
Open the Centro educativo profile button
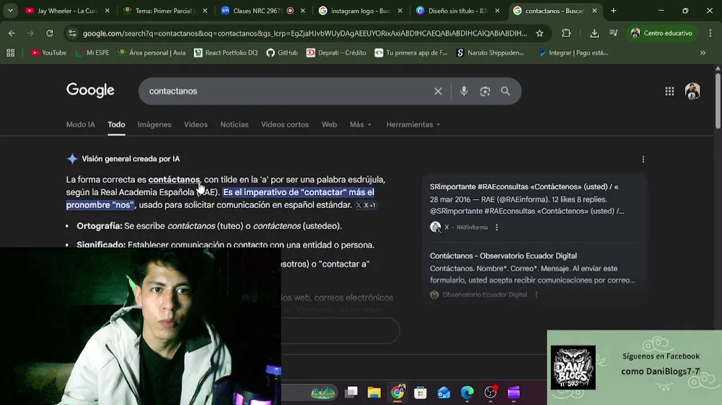coord(662,33)
